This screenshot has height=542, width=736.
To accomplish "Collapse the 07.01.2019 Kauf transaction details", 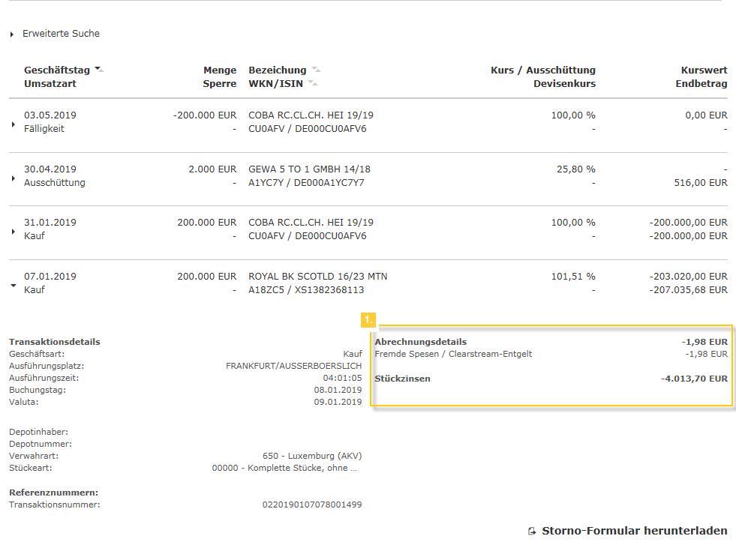I will (x=14, y=286).
